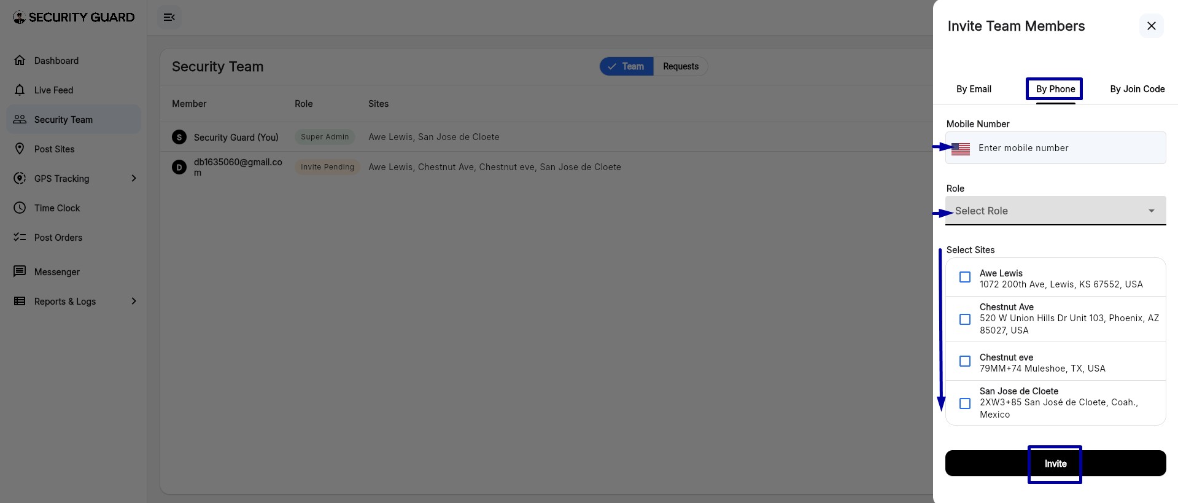Expand the GPS Tracking submenu chevron
The image size is (1178, 503).
click(134, 178)
